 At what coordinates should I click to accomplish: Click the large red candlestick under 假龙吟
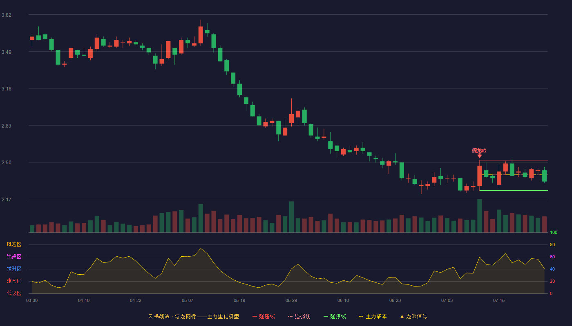(479, 176)
